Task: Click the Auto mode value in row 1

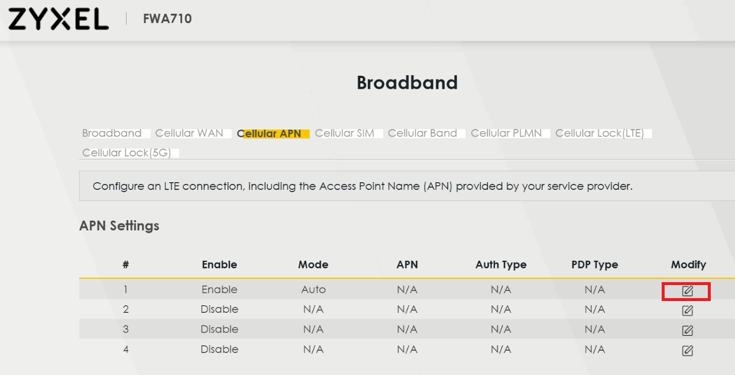Action: (313, 290)
